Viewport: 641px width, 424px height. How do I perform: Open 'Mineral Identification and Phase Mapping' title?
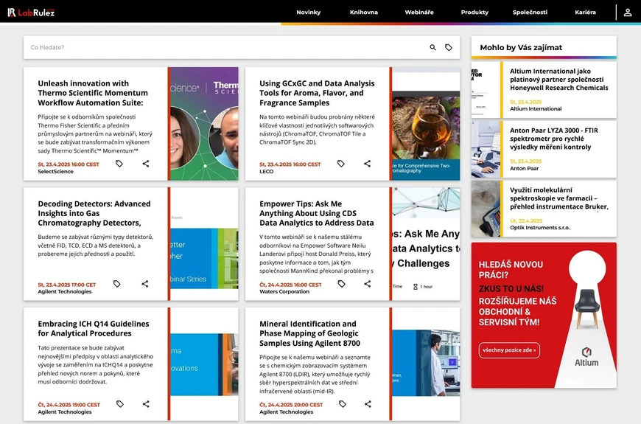309,333
